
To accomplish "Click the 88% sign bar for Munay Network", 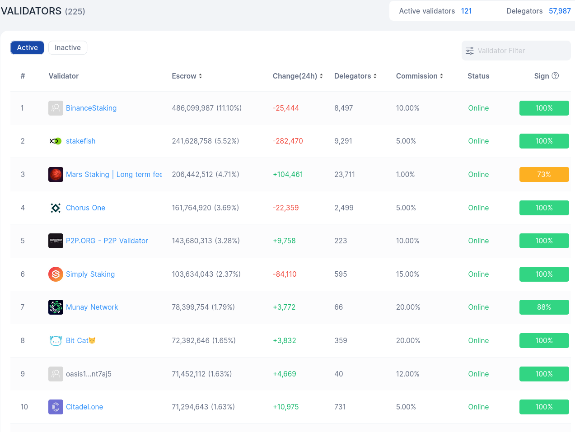I will pos(544,307).
